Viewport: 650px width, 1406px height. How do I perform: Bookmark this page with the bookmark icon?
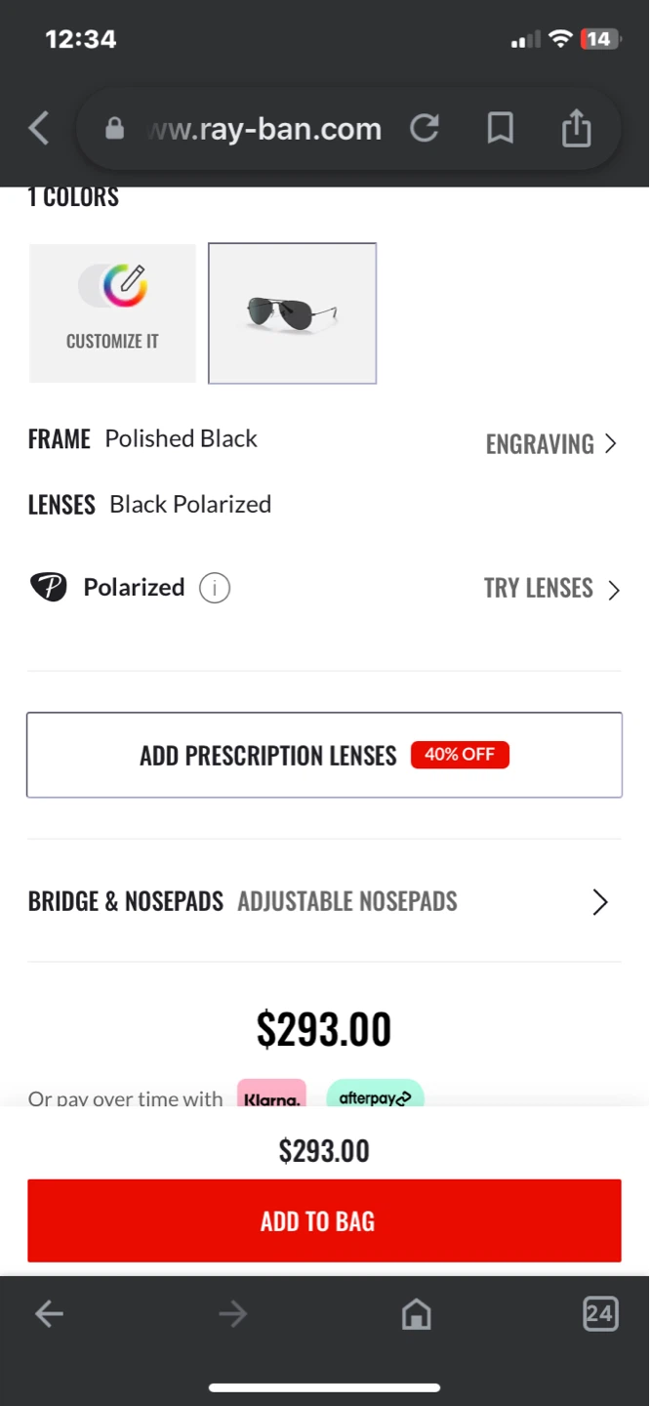pyautogui.click(x=501, y=128)
